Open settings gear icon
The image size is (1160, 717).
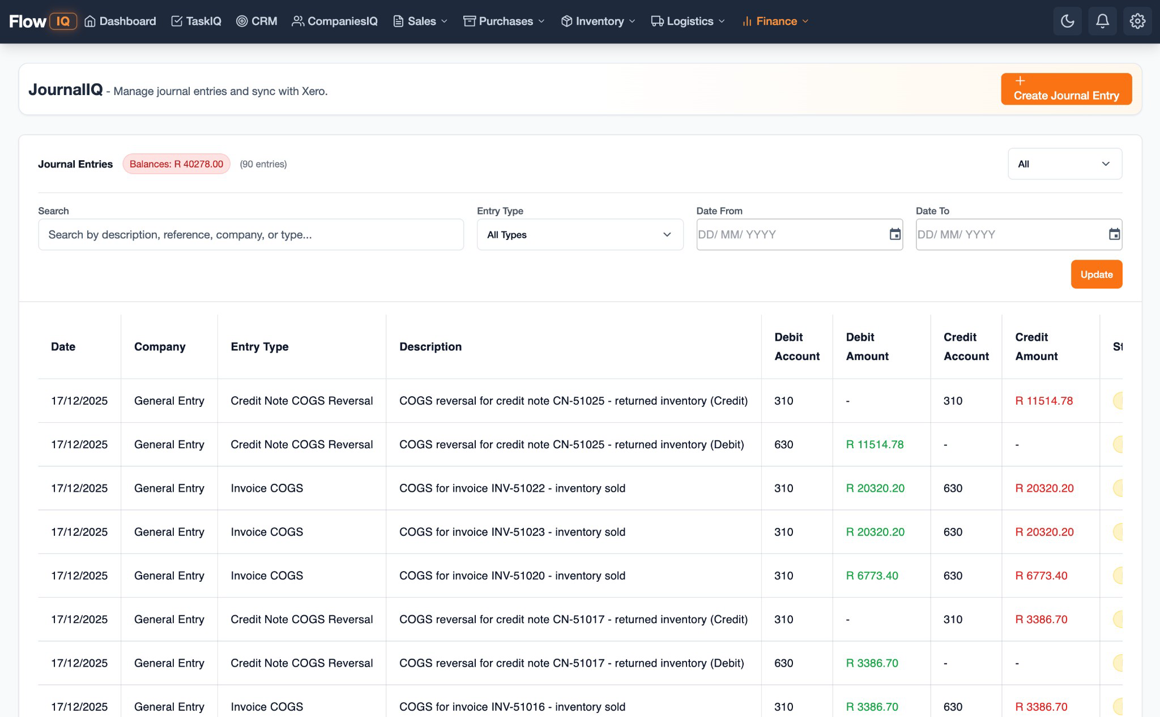(x=1137, y=22)
